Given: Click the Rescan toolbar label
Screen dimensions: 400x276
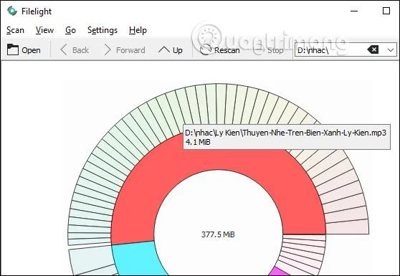Looking at the screenshot, I should [x=227, y=50].
